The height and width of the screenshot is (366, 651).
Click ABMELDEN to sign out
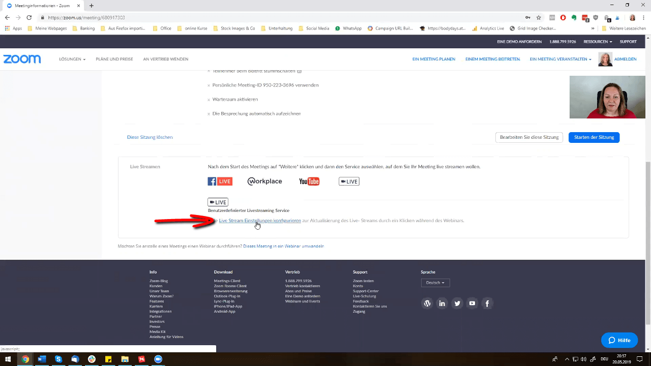click(x=626, y=59)
